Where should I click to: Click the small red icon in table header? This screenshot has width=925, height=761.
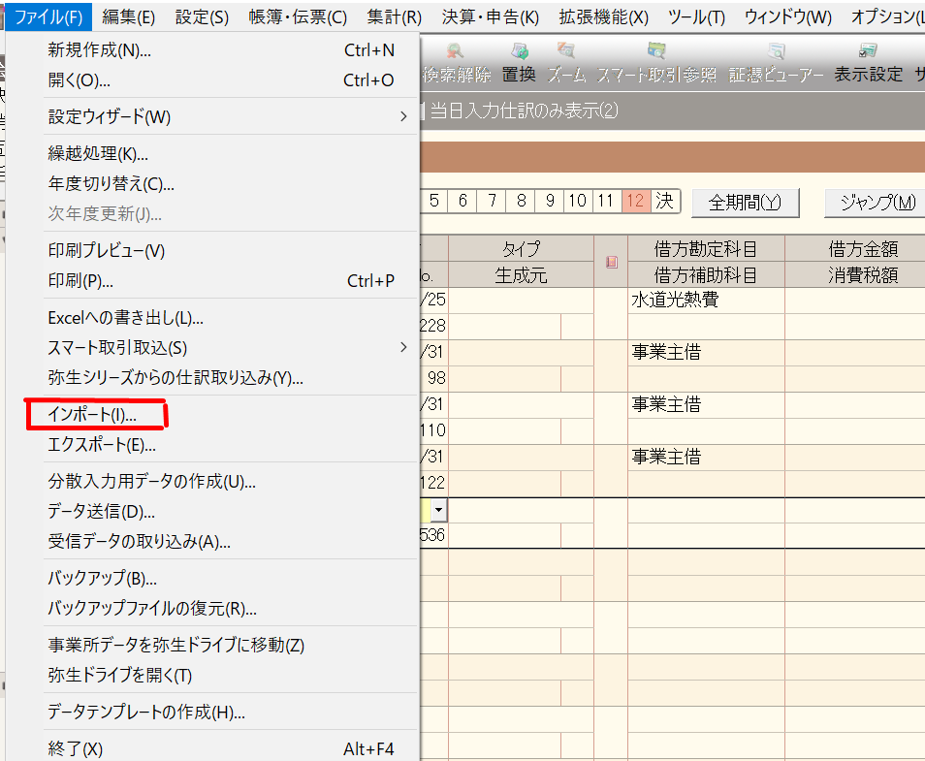tap(611, 262)
